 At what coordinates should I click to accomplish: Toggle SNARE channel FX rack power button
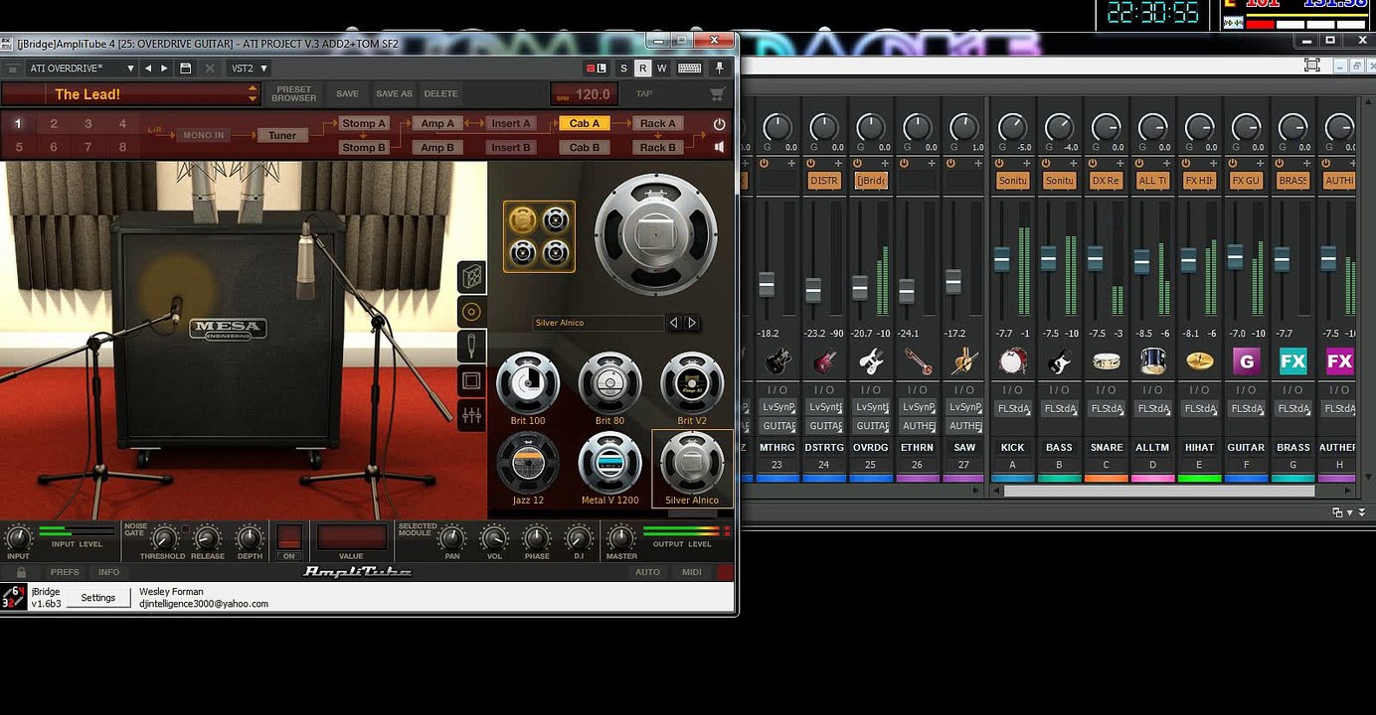(x=1093, y=163)
